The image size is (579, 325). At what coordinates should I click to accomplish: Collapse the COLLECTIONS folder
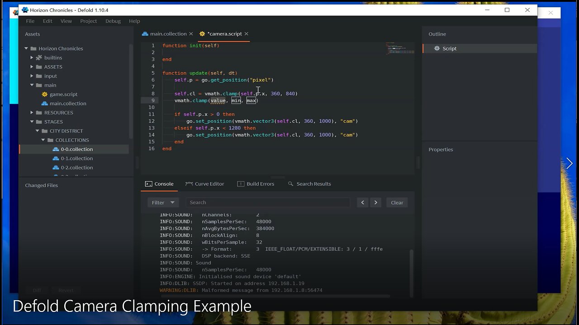(x=43, y=140)
